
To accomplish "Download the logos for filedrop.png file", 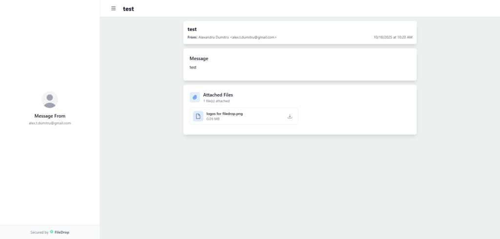I will [290, 116].
